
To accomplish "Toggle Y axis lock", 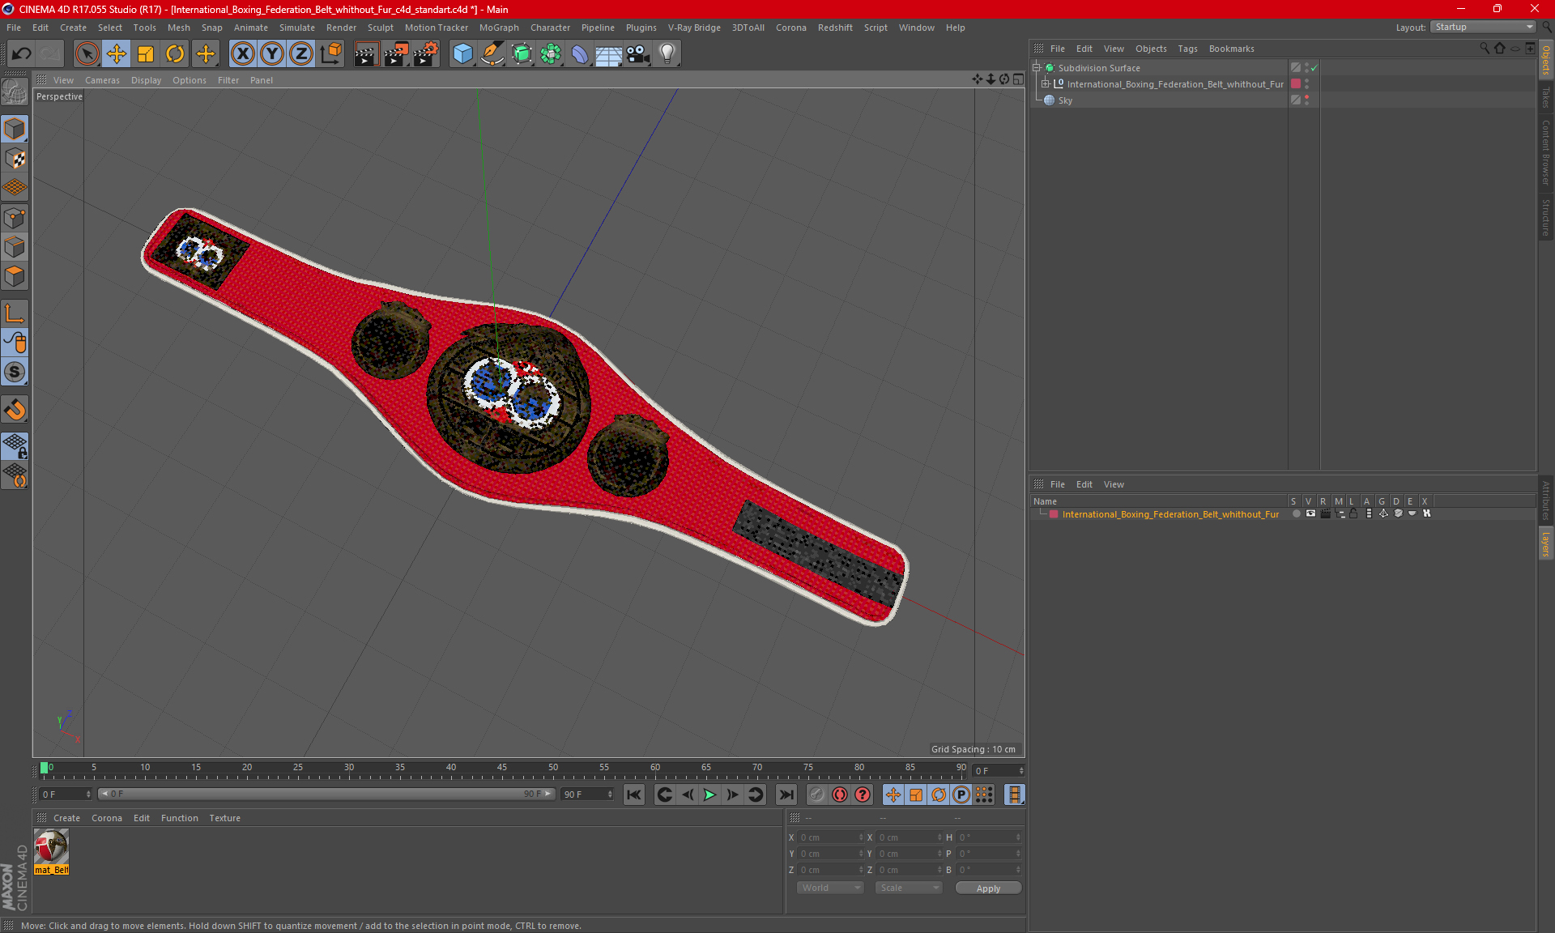I will (272, 53).
